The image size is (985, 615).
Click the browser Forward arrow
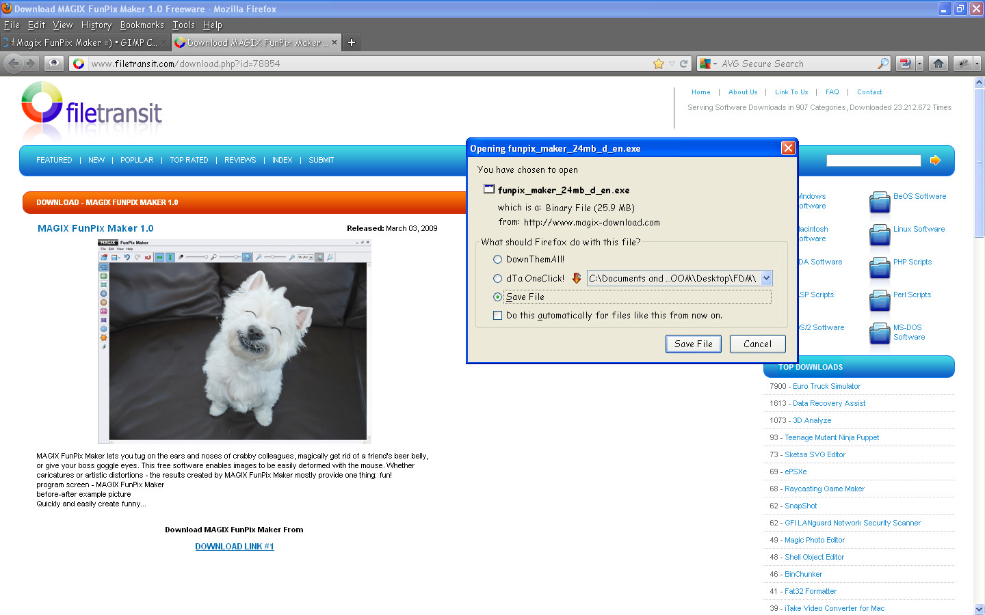click(30, 64)
